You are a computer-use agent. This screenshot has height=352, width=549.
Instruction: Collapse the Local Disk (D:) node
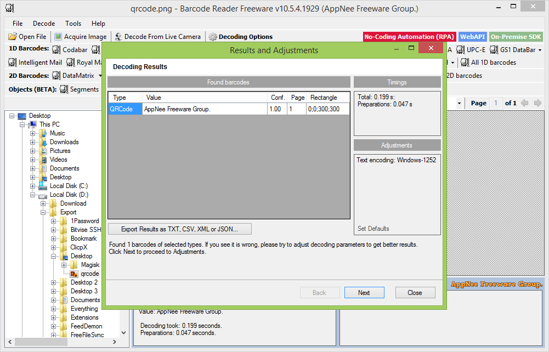(x=32, y=195)
